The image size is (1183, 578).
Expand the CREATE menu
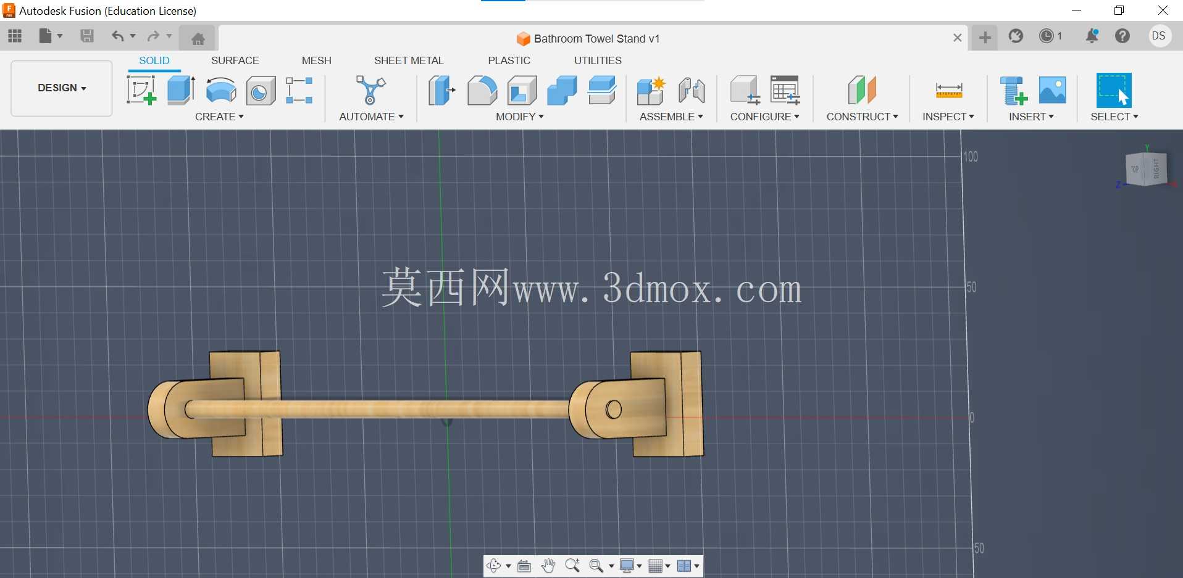[219, 117]
